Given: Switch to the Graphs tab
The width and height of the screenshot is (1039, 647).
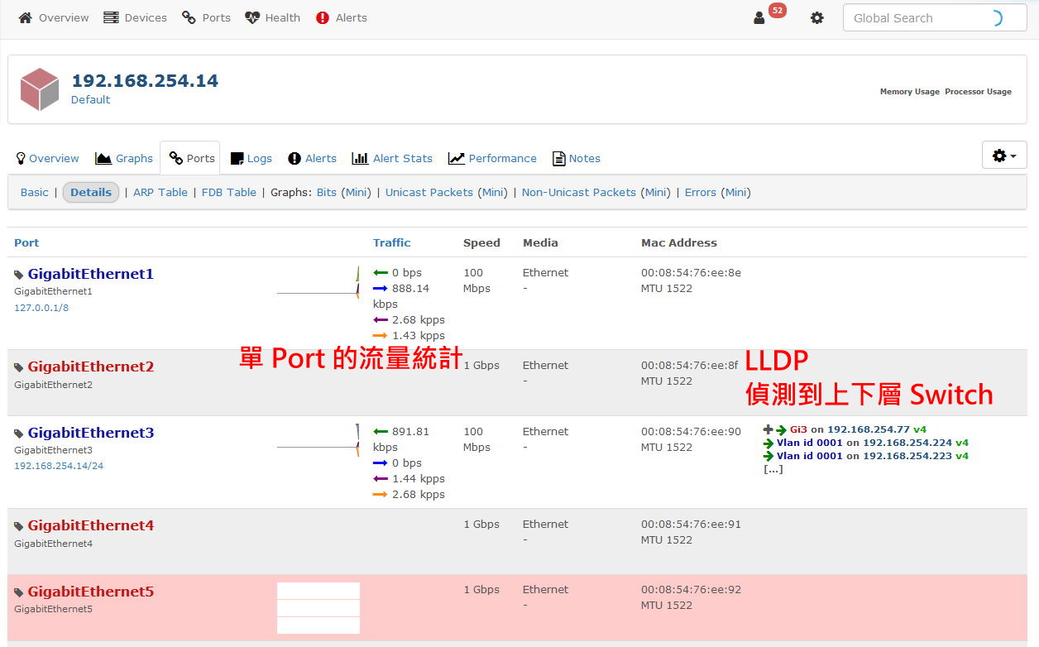Looking at the screenshot, I should coord(124,158).
